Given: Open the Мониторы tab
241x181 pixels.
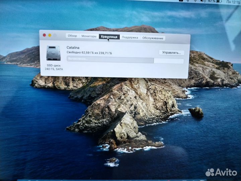Looking at the screenshot, I should (89, 36).
